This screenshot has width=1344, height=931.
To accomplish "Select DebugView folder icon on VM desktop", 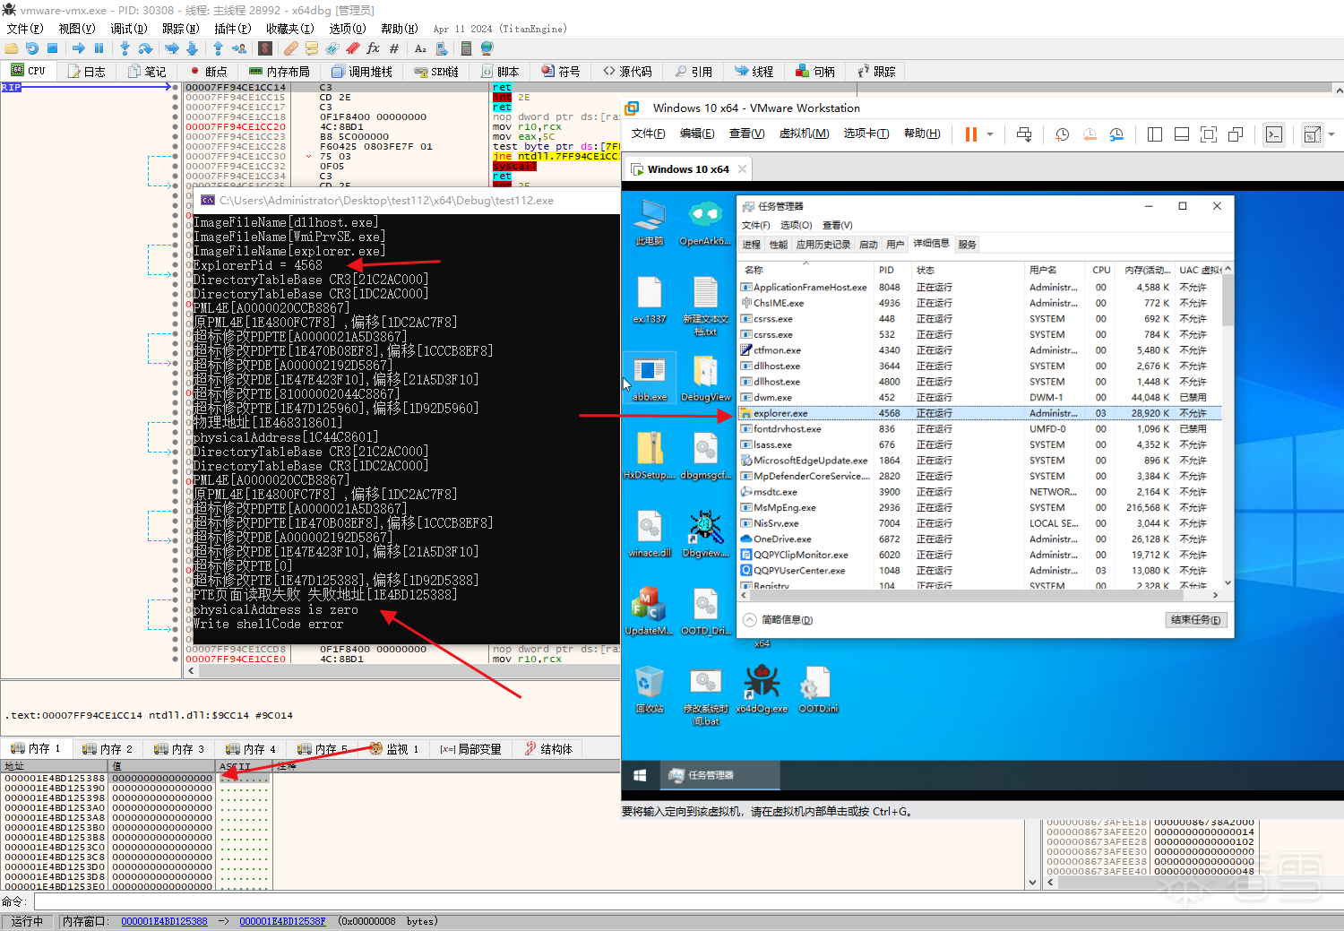I will click(x=705, y=378).
